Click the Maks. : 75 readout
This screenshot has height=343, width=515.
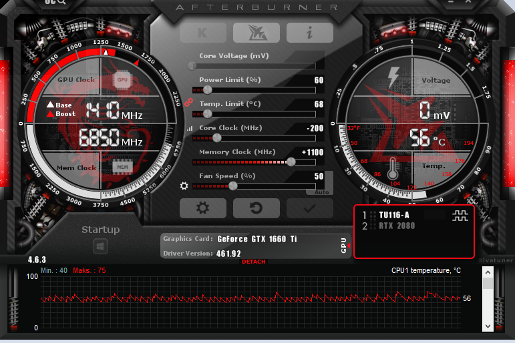click(x=90, y=270)
